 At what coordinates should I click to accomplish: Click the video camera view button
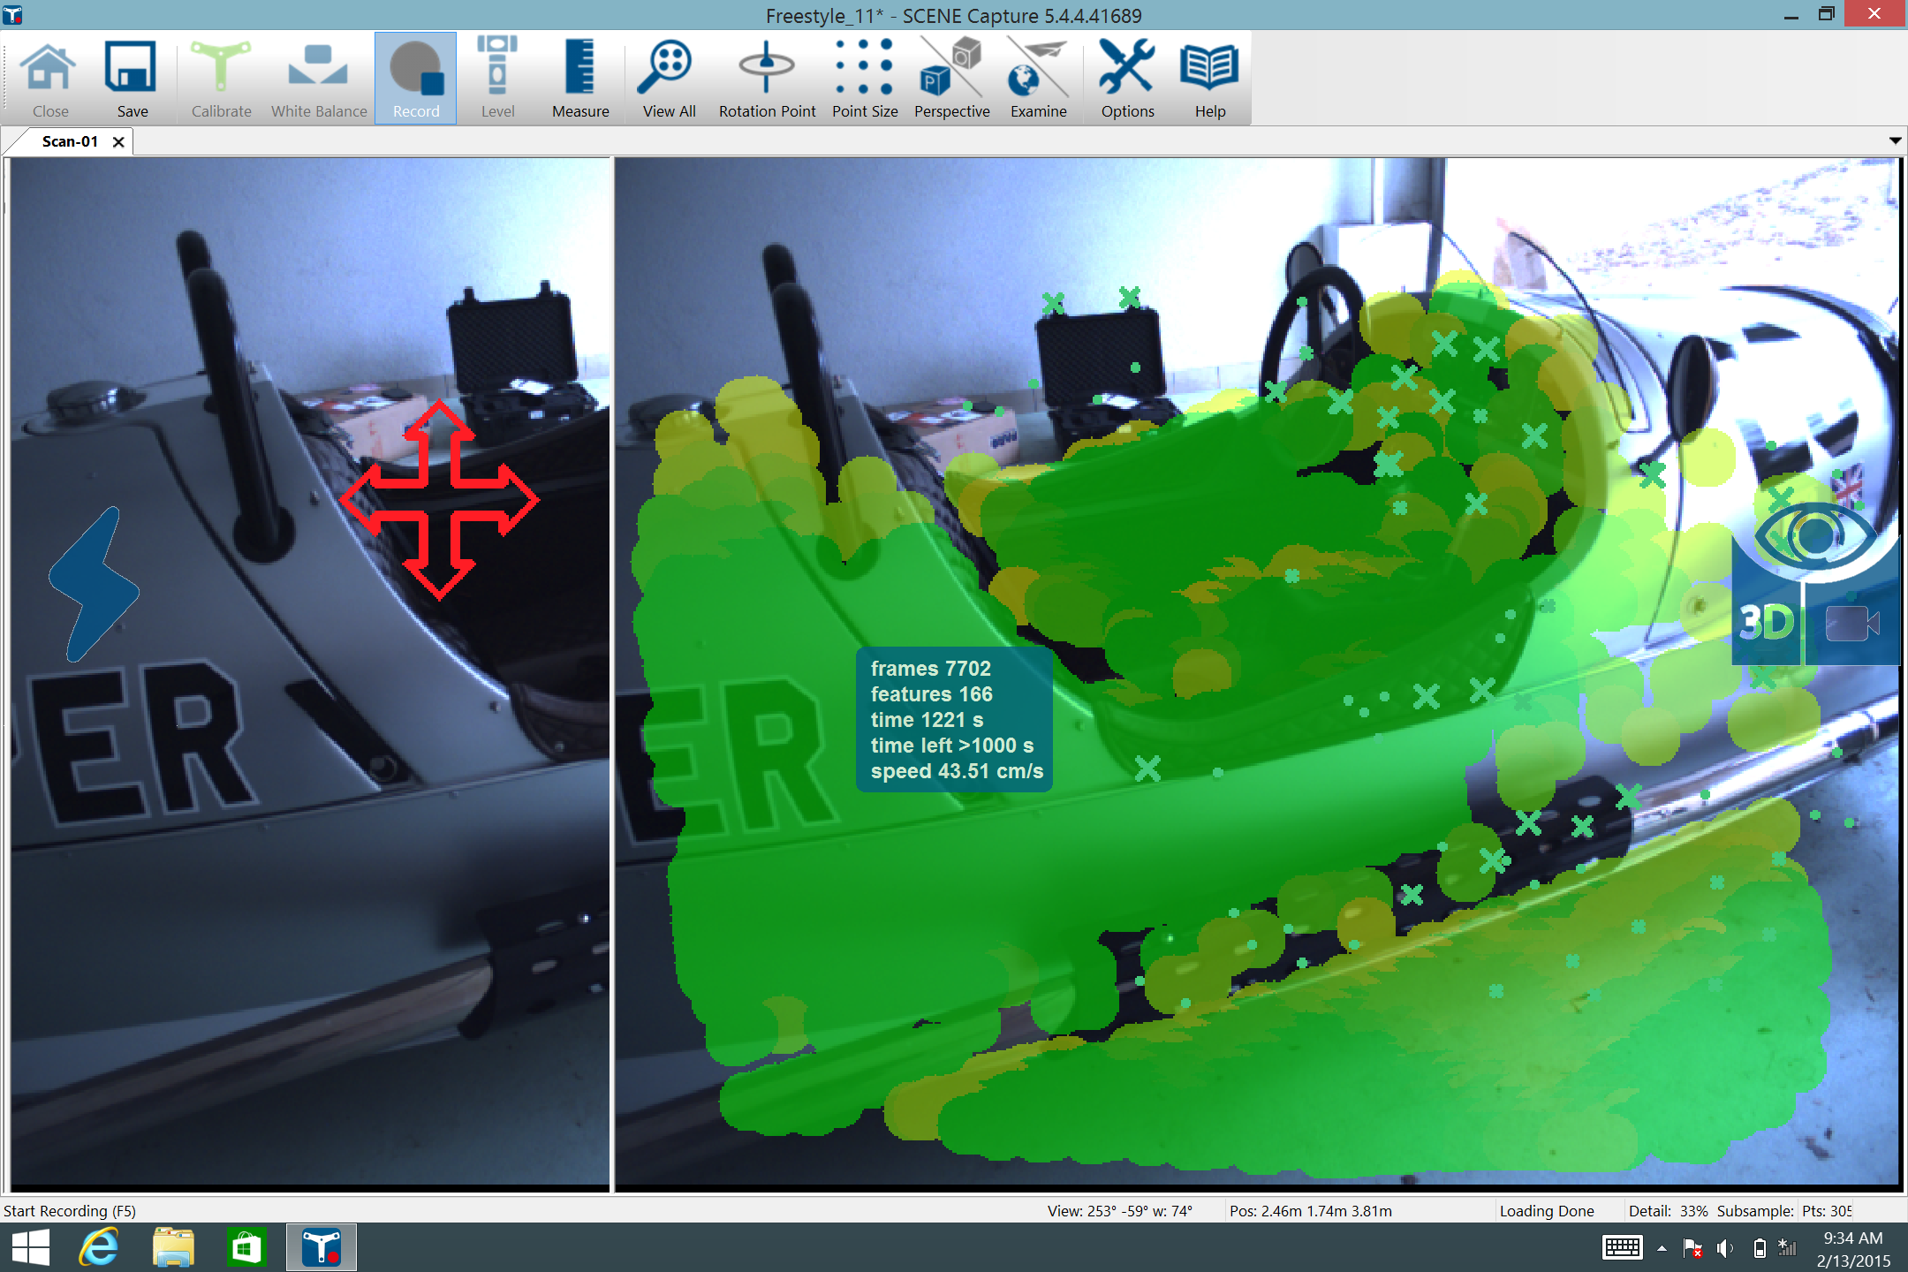pos(1851,623)
